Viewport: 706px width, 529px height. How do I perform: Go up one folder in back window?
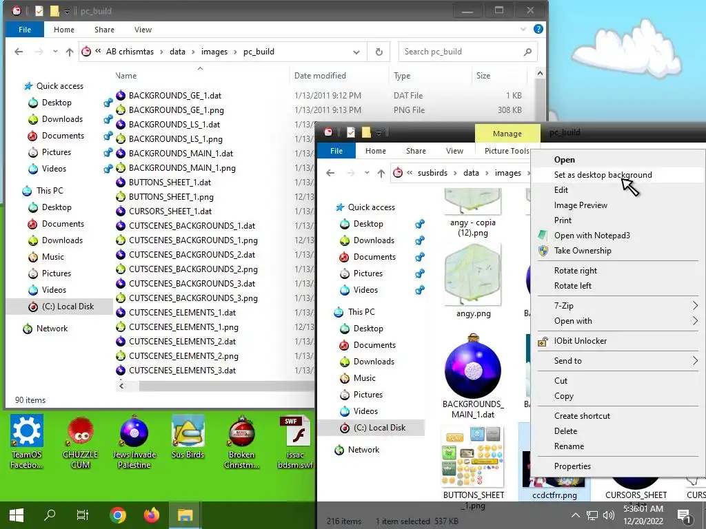70,52
